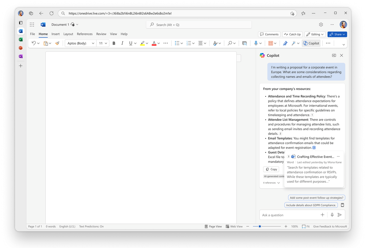This screenshot has height=248, width=366.
Task: Switch to the View tab
Action: tap(114, 34)
